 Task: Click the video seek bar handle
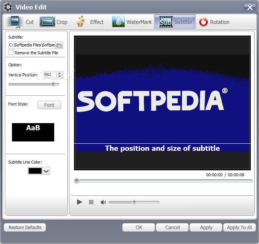(x=77, y=181)
